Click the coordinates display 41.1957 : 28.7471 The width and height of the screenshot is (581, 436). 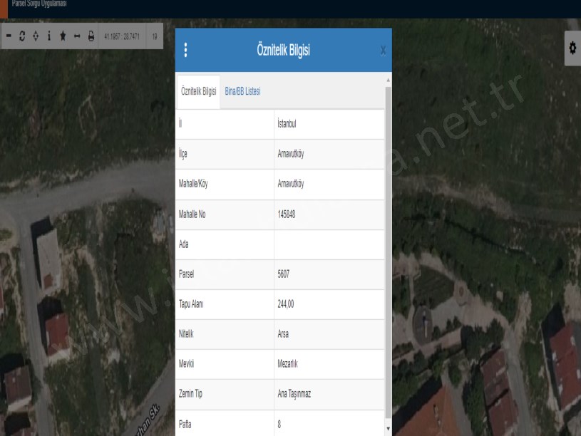122,36
